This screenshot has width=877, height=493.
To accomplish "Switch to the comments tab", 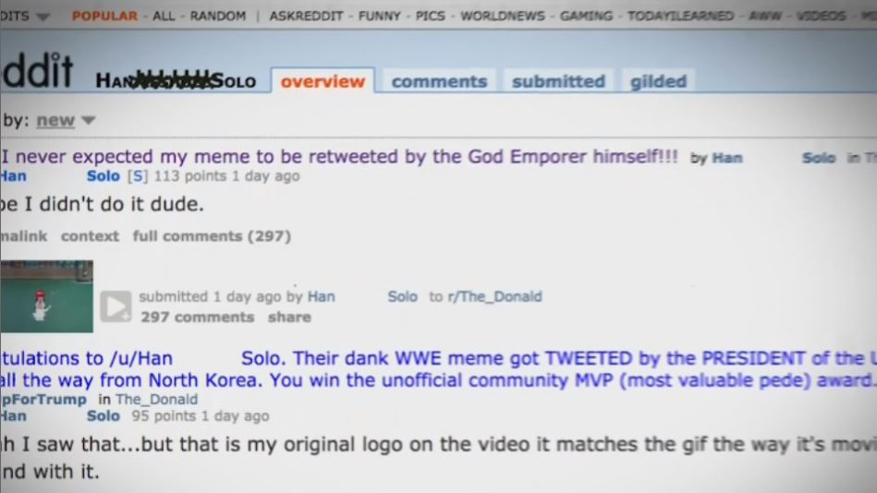I will click(x=439, y=81).
